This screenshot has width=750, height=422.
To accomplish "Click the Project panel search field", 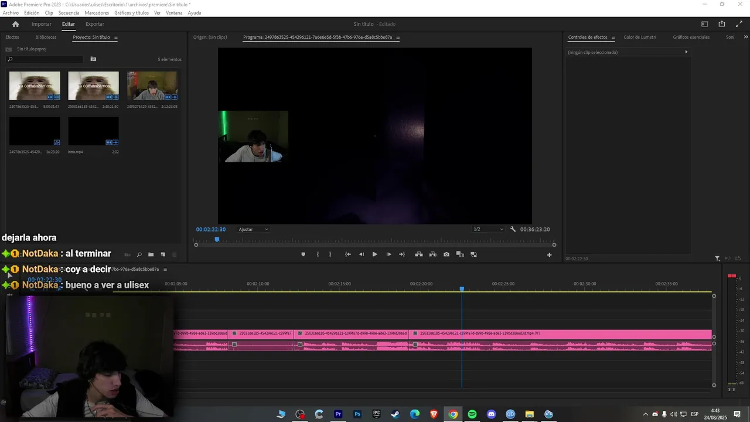I will click(x=45, y=59).
